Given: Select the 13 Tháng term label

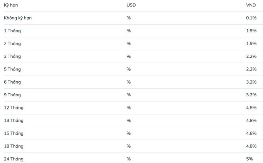Looking at the screenshot, I should pos(14,121).
